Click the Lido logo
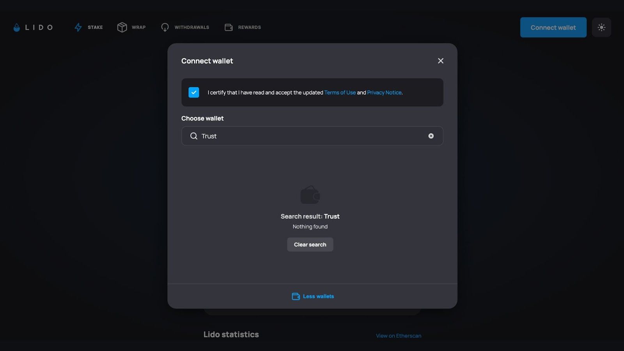The image size is (624, 351). (x=33, y=27)
